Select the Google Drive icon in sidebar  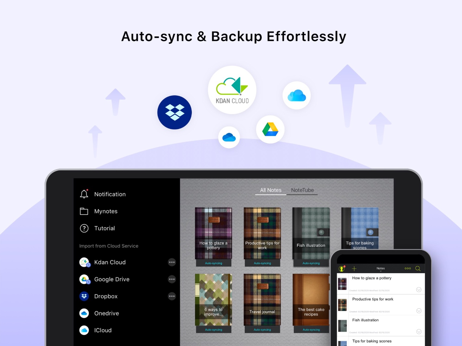click(x=84, y=279)
